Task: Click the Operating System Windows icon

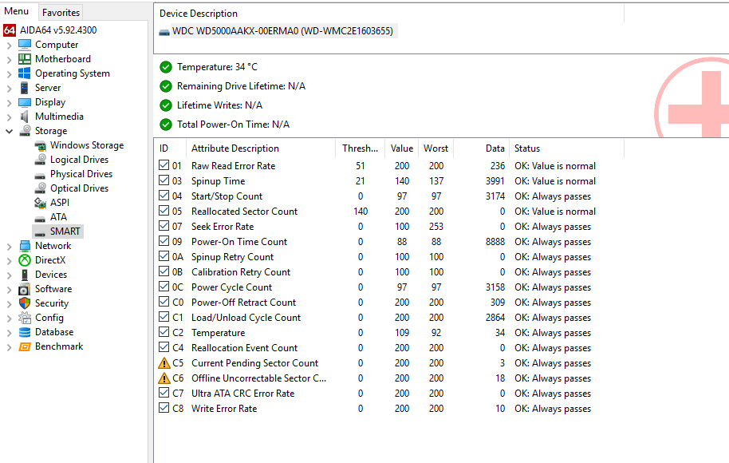Action: (25, 73)
